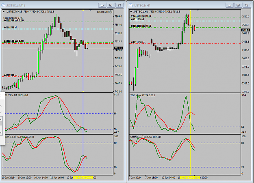The width and height of the screenshot is (254, 183).
Task: Select the '#4211598 tp' label in H1 chart
Action: pyautogui.click(x=137, y=42)
